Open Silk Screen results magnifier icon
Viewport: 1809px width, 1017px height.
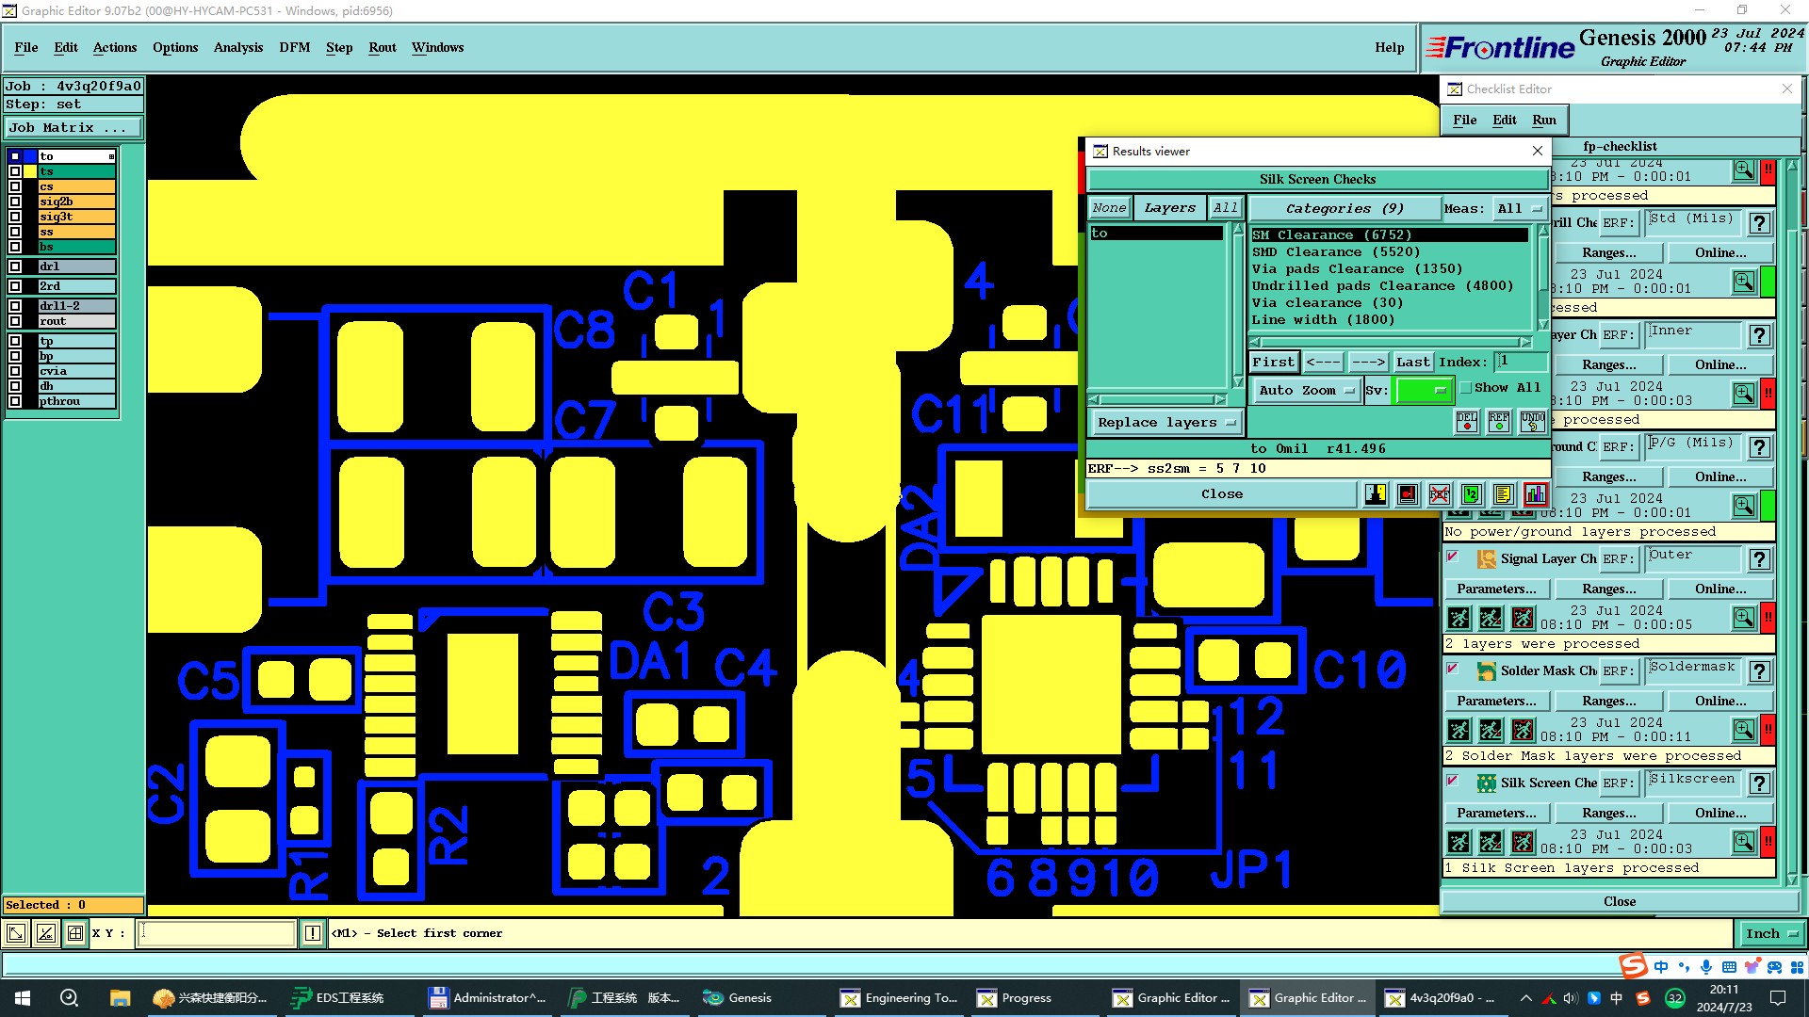1744,841
